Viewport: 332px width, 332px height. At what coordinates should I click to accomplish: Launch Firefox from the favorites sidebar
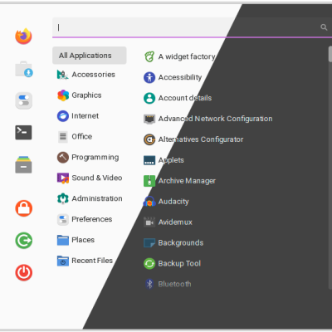pos(23,37)
